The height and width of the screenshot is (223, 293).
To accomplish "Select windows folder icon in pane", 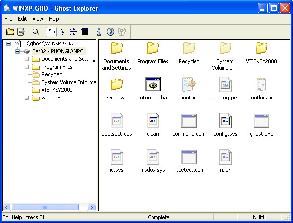I will click(x=117, y=84).
